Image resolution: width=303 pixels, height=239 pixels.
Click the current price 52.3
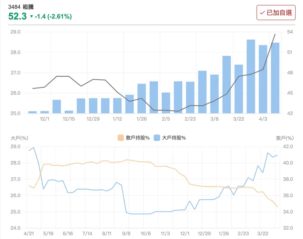18,16
